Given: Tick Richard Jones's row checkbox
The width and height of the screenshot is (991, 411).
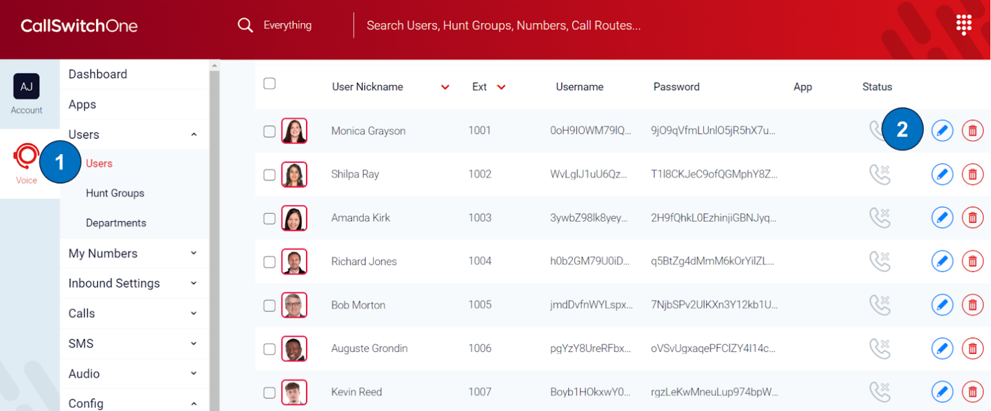Looking at the screenshot, I should pos(270,262).
